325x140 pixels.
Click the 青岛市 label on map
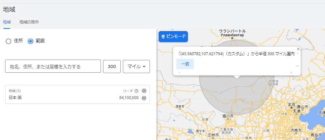coord(316,135)
